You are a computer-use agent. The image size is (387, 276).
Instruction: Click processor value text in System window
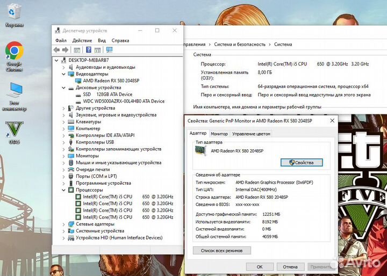point(313,64)
